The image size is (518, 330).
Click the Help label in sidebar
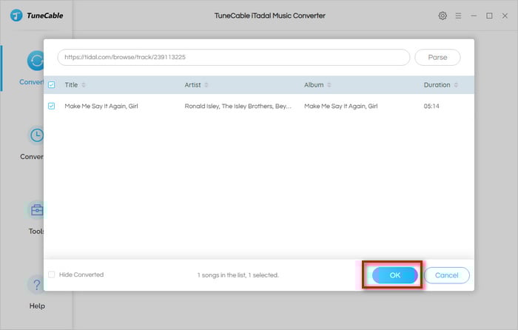pyautogui.click(x=37, y=306)
